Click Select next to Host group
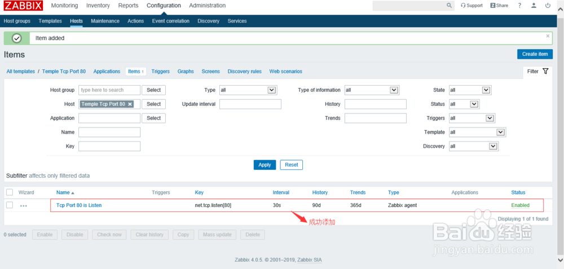 click(153, 90)
